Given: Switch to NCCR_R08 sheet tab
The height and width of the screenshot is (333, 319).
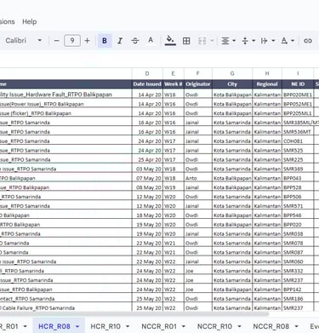Looking at the screenshot, I should pos(271,326).
